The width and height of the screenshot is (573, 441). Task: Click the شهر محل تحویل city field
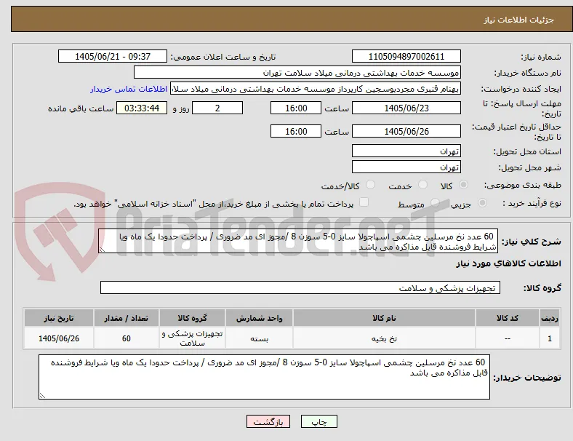point(406,167)
